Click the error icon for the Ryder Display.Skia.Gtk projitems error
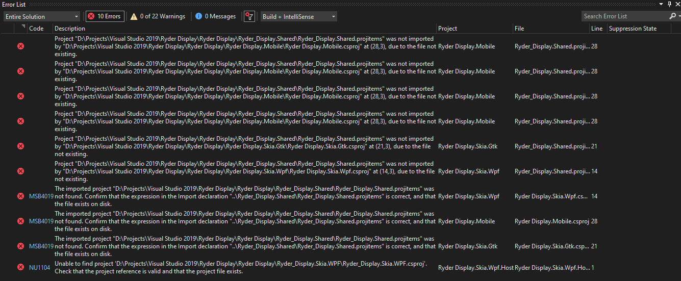 [20, 146]
